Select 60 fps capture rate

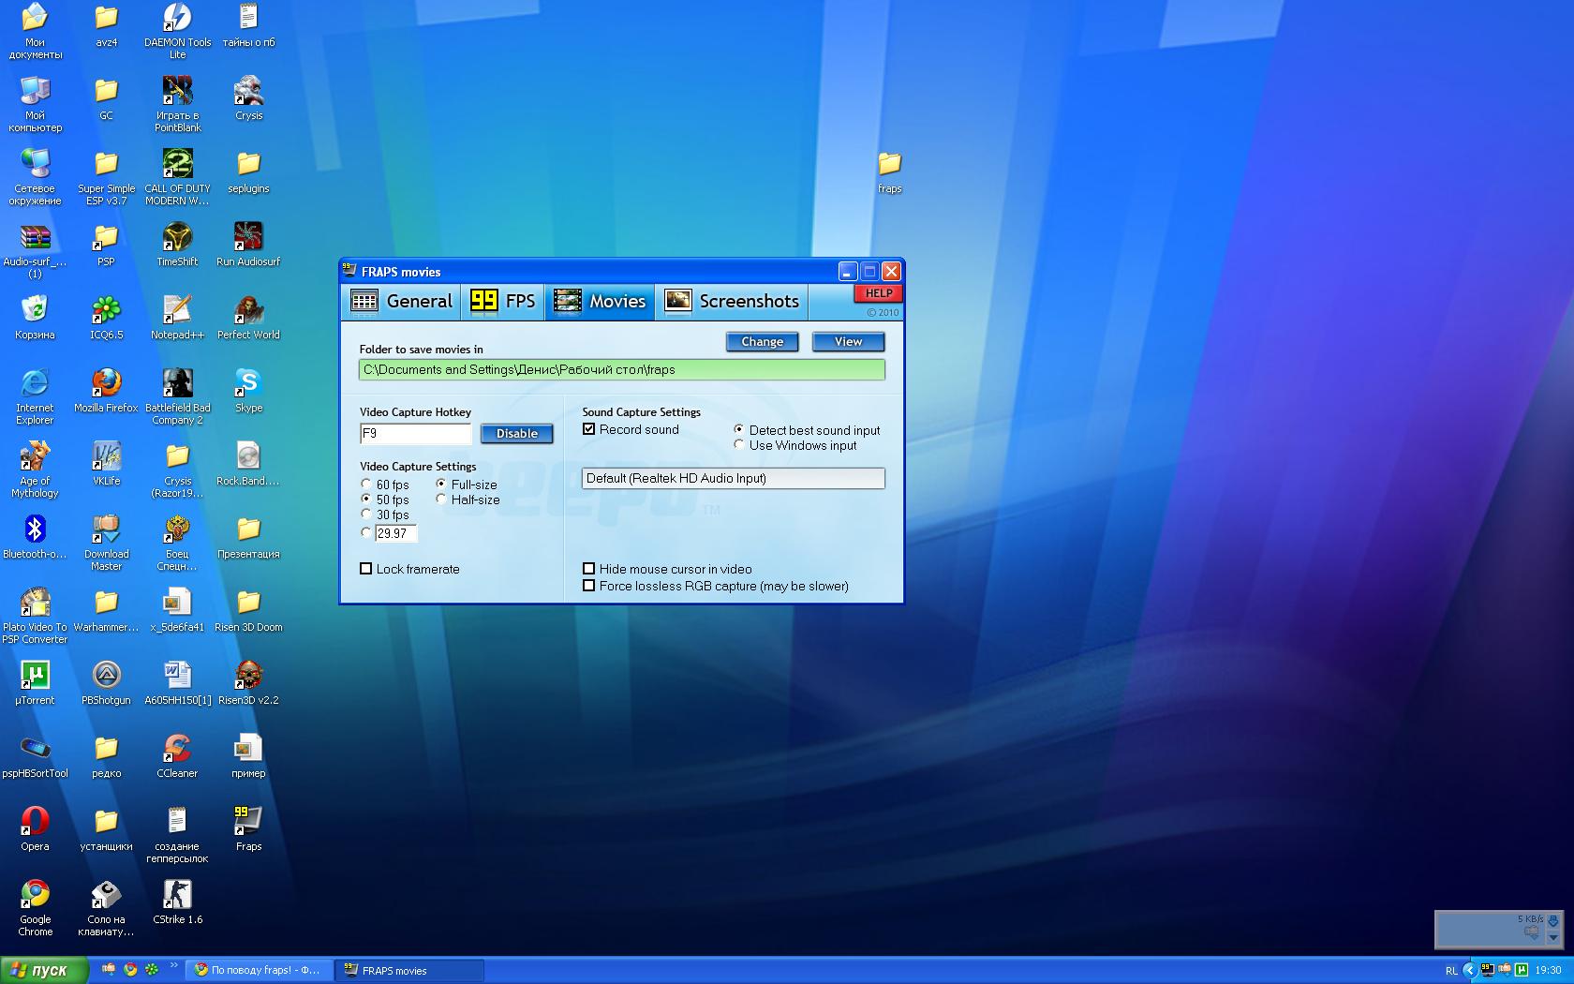pyautogui.click(x=366, y=485)
